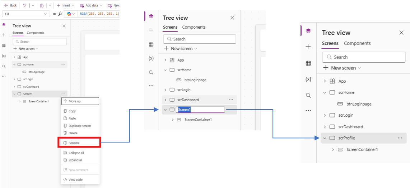
Task: Select Move up in the context menu
Action: (x=80, y=101)
